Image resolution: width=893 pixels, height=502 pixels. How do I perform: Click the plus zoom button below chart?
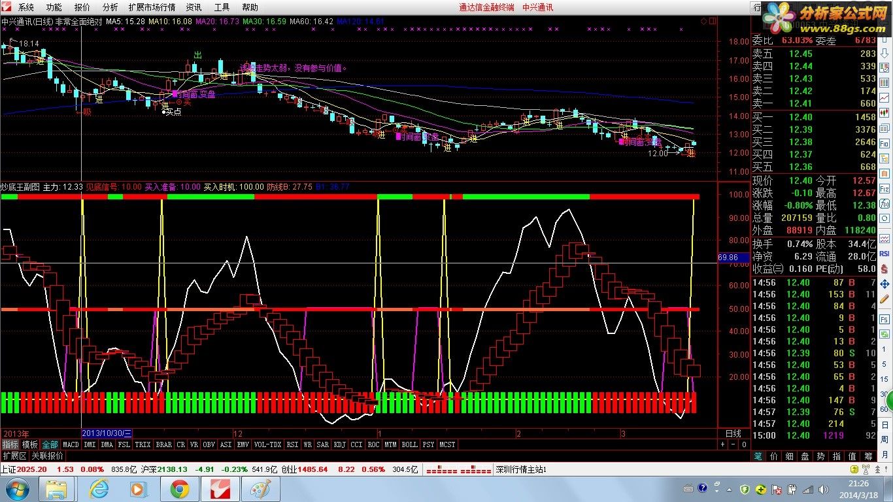coord(722,444)
